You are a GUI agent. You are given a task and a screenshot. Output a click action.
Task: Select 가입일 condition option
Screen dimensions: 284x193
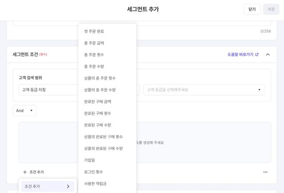click(x=90, y=160)
